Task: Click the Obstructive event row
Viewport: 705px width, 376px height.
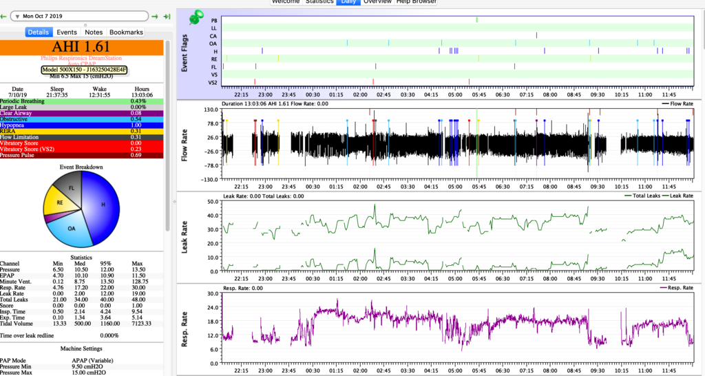Action: click(81, 119)
